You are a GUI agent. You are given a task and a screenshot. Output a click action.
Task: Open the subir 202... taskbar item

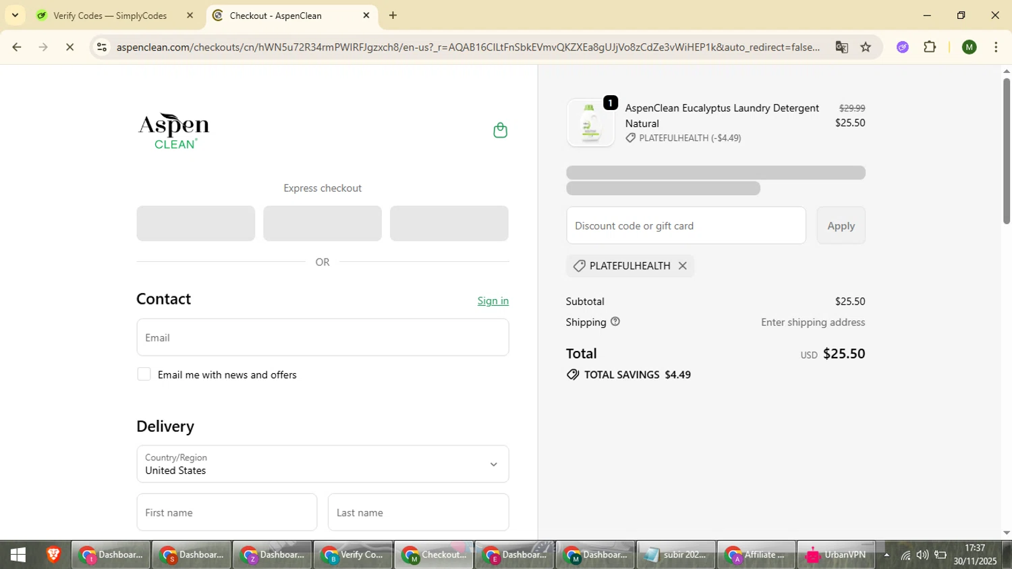click(675, 555)
